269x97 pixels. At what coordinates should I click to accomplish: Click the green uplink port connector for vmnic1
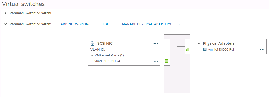point(188,50)
